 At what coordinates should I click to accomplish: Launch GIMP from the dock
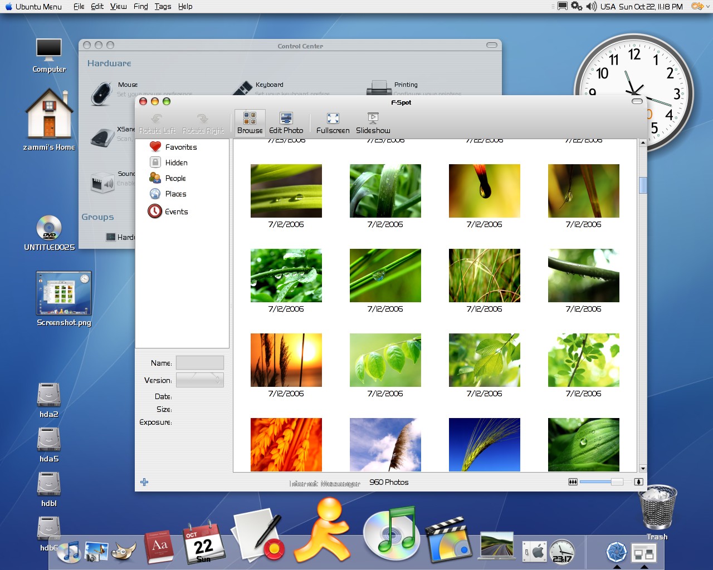124,551
